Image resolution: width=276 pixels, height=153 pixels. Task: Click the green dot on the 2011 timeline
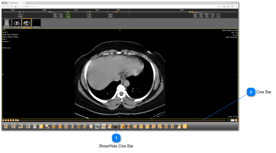(68, 12)
